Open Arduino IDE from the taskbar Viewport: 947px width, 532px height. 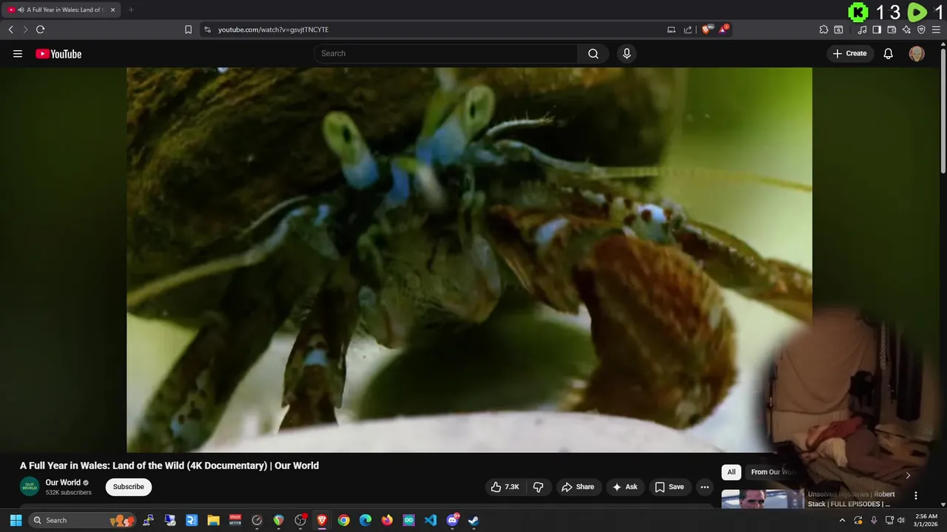click(x=408, y=520)
